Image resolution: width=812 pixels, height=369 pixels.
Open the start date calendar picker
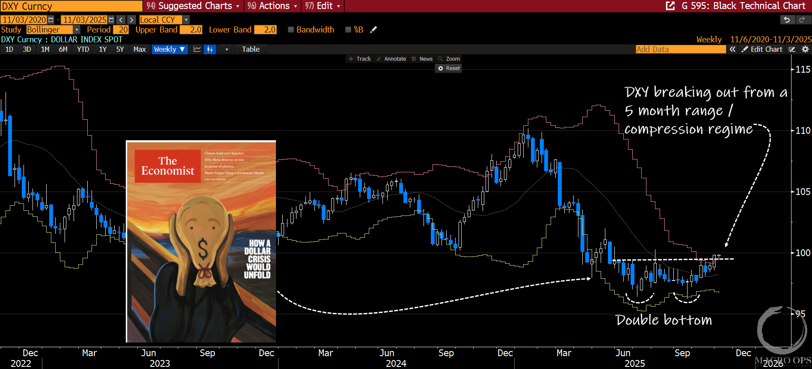(x=51, y=20)
